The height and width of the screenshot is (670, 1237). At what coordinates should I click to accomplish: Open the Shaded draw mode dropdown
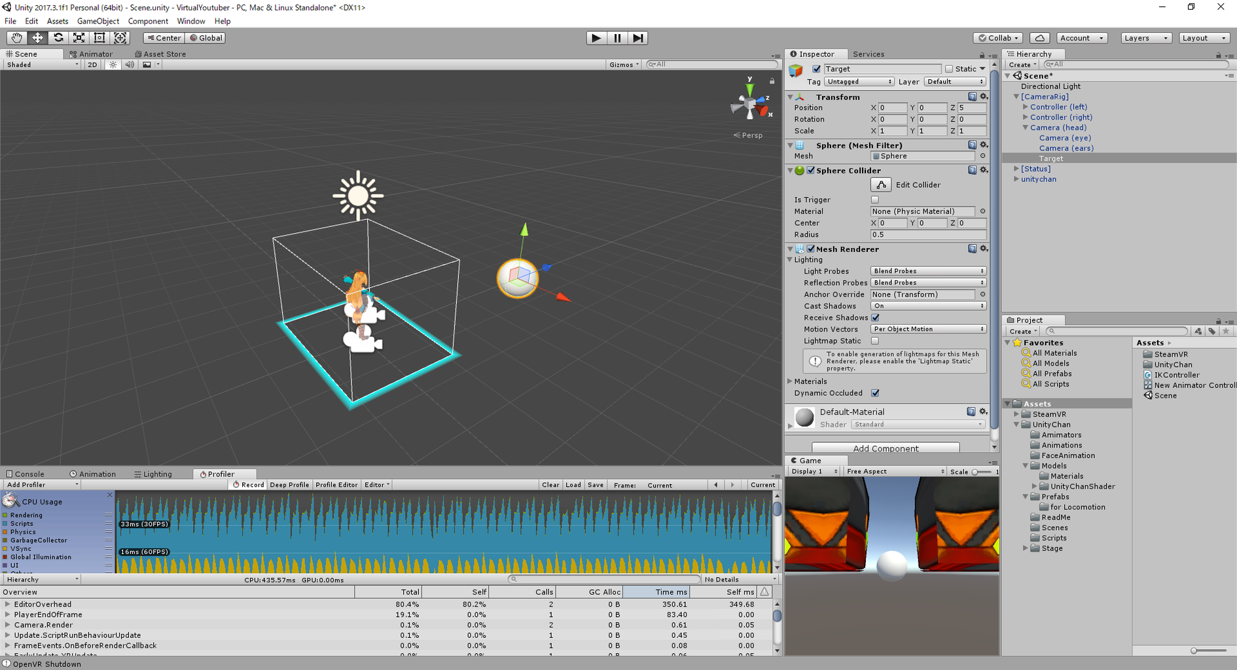pyautogui.click(x=43, y=65)
